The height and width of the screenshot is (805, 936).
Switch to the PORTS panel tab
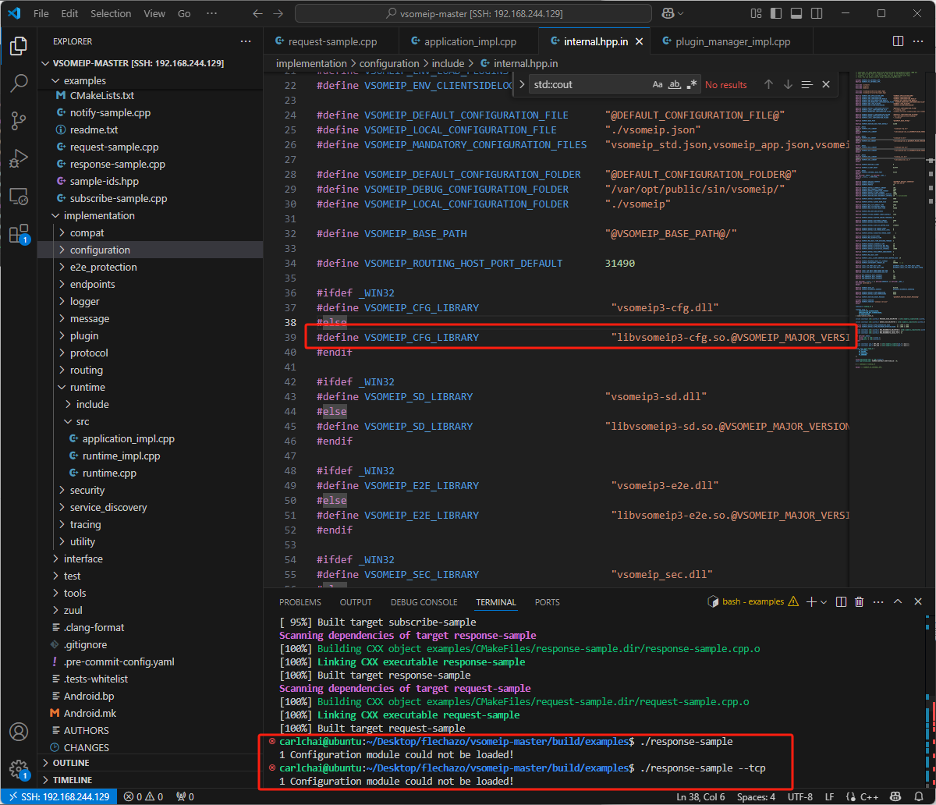click(x=548, y=602)
